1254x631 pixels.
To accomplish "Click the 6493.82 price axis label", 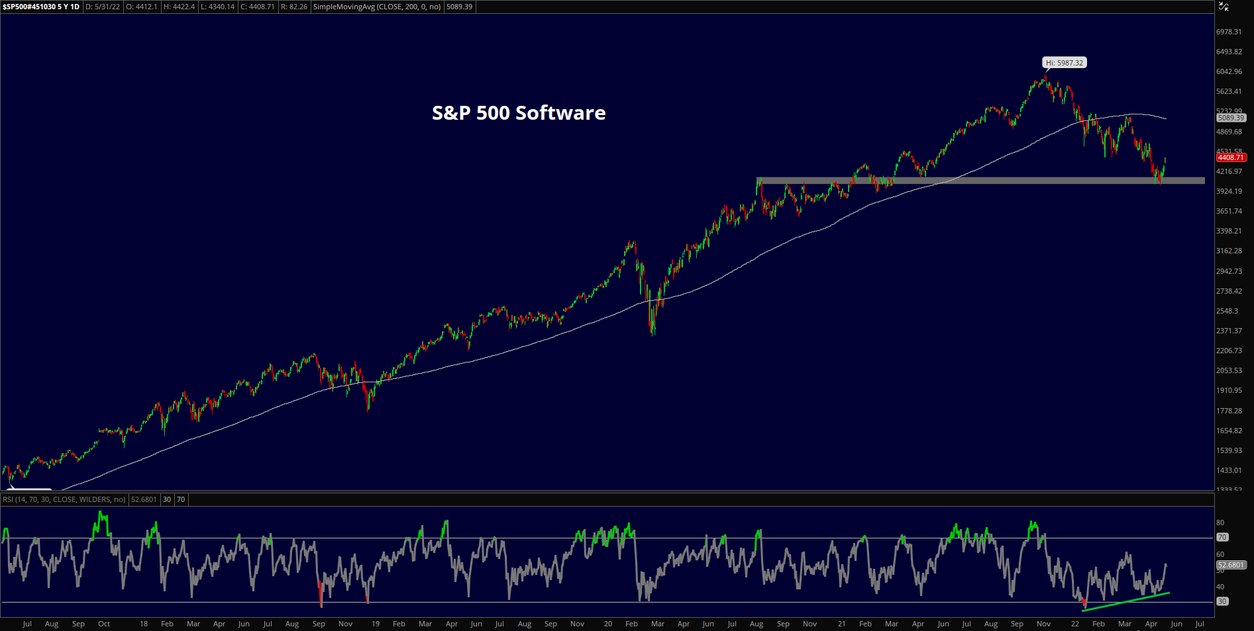I will pyautogui.click(x=1229, y=52).
